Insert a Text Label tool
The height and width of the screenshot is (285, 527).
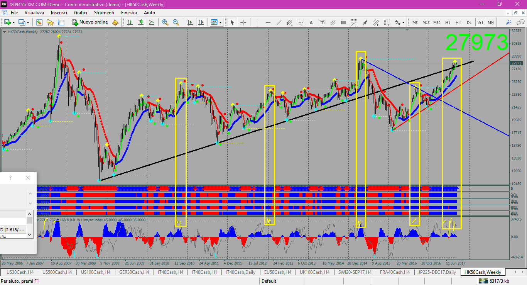click(x=322, y=22)
